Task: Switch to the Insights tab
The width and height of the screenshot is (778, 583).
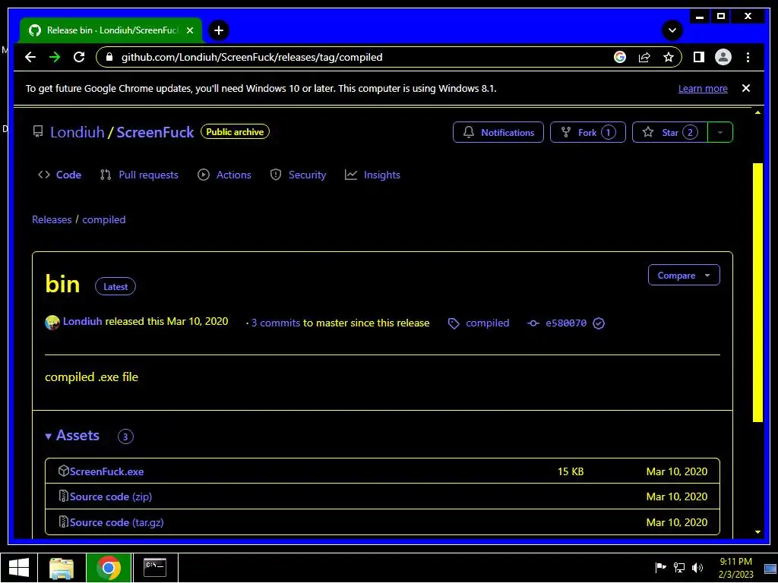Action: pos(372,175)
